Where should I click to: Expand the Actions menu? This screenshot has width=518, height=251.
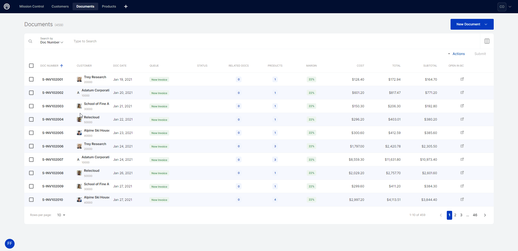[456, 54]
